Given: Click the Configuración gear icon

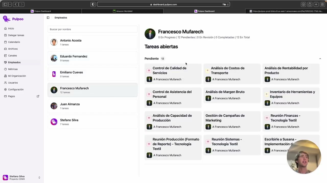Looking at the screenshot, I should 6,89.
